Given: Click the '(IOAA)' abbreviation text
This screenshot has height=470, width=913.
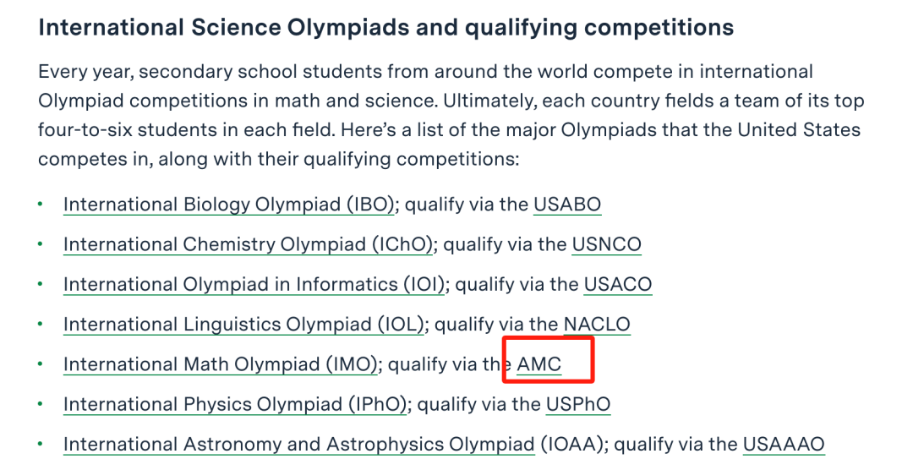Looking at the screenshot, I should [x=571, y=445].
